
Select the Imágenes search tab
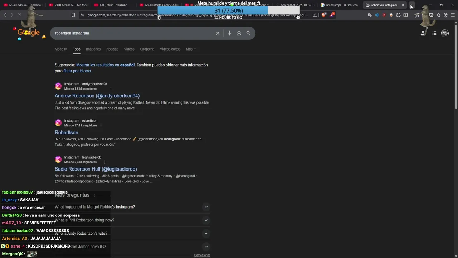93,49
